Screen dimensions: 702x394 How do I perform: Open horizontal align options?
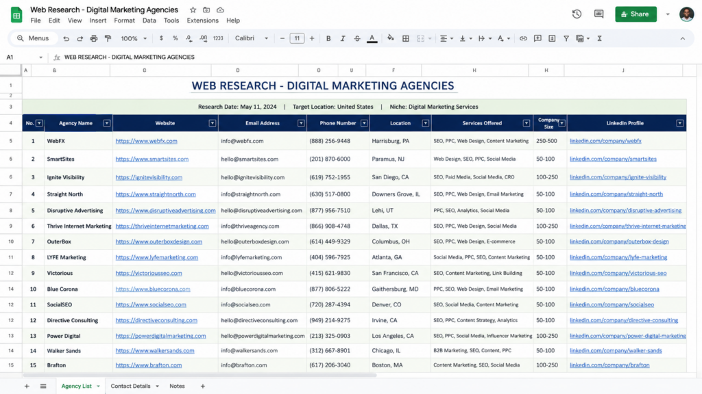(x=446, y=38)
